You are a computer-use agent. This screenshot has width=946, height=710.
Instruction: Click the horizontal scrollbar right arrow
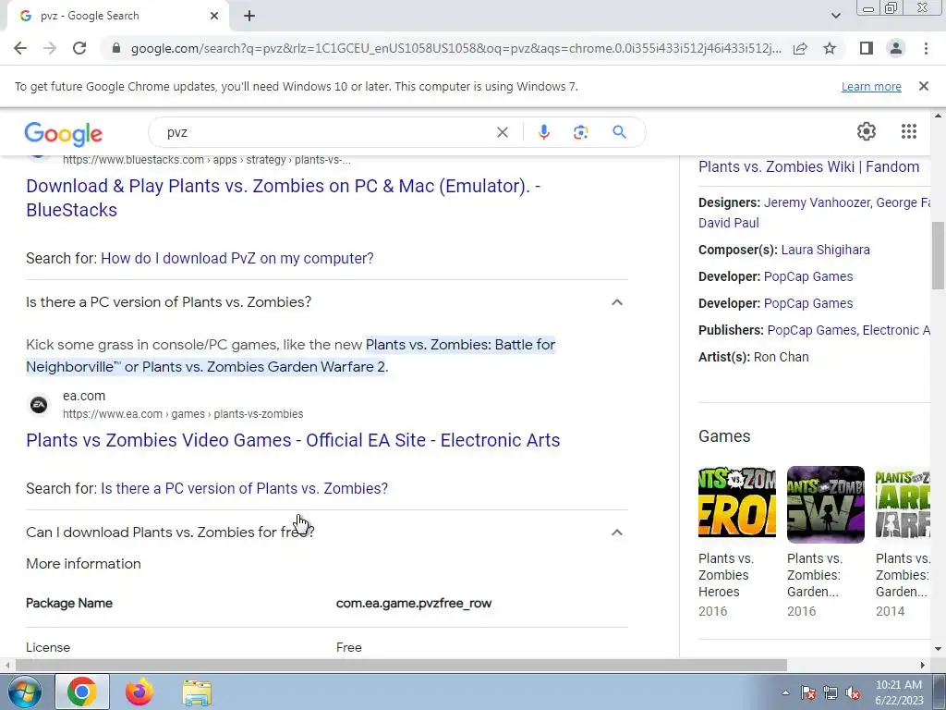[923, 665]
